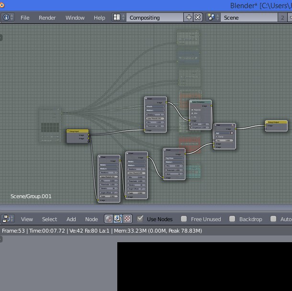Delete the Compositing screen layout
This screenshot has width=292, height=291.
pyautogui.click(x=198, y=17)
